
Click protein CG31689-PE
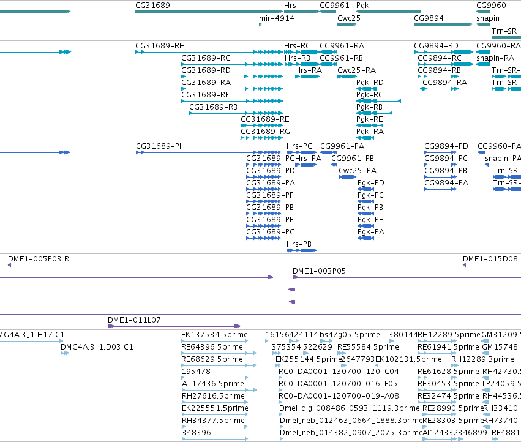pos(263,226)
